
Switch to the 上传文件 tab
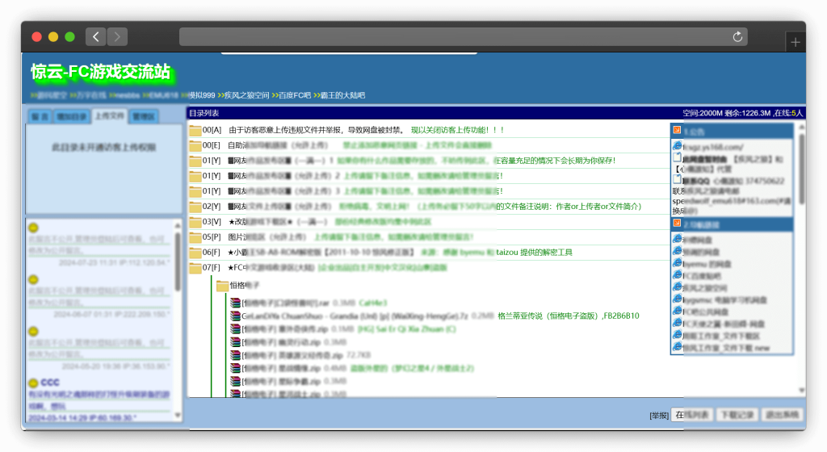coord(109,116)
